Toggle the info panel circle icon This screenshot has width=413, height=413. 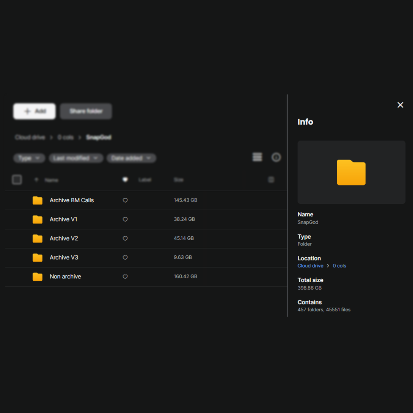(276, 157)
